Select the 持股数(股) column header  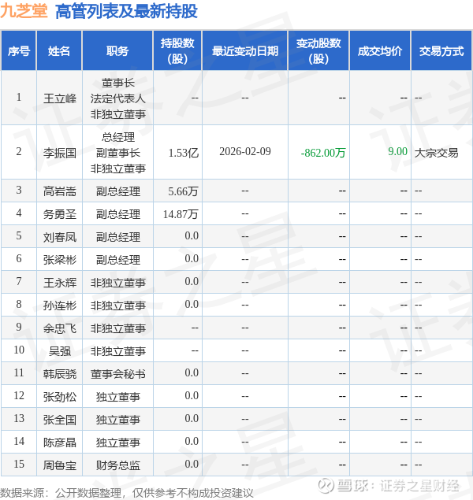(177, 50)
